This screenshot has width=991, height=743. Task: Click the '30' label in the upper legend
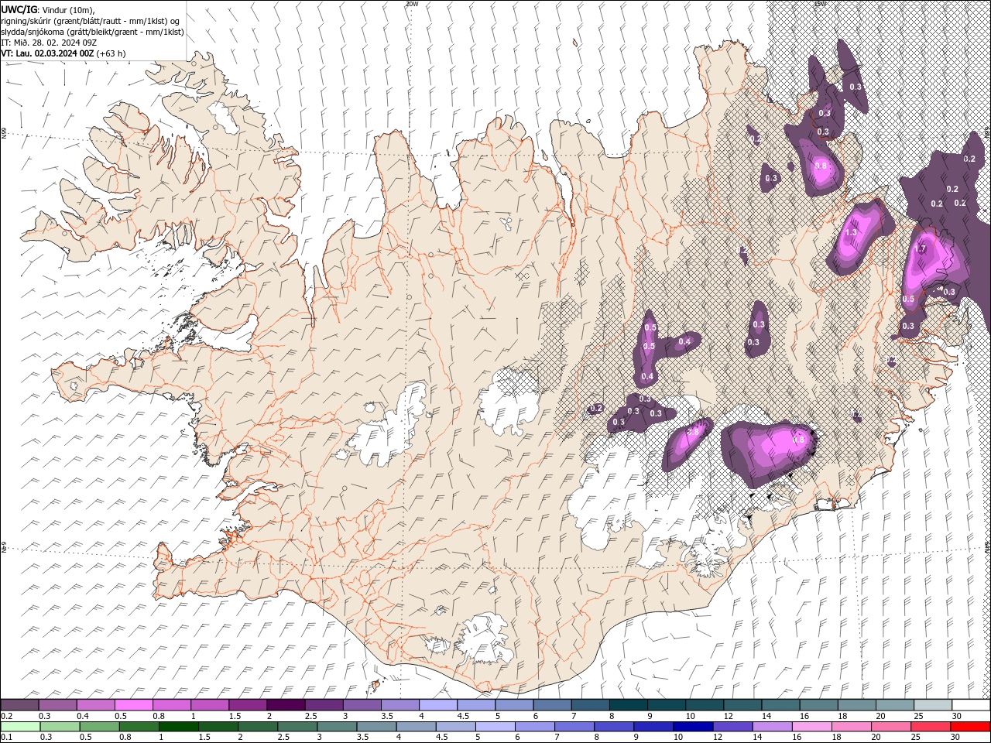(957, 716)
